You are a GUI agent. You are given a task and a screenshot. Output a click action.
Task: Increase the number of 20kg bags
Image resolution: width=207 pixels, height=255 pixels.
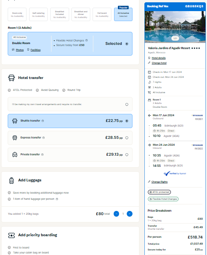click(129, 214)
